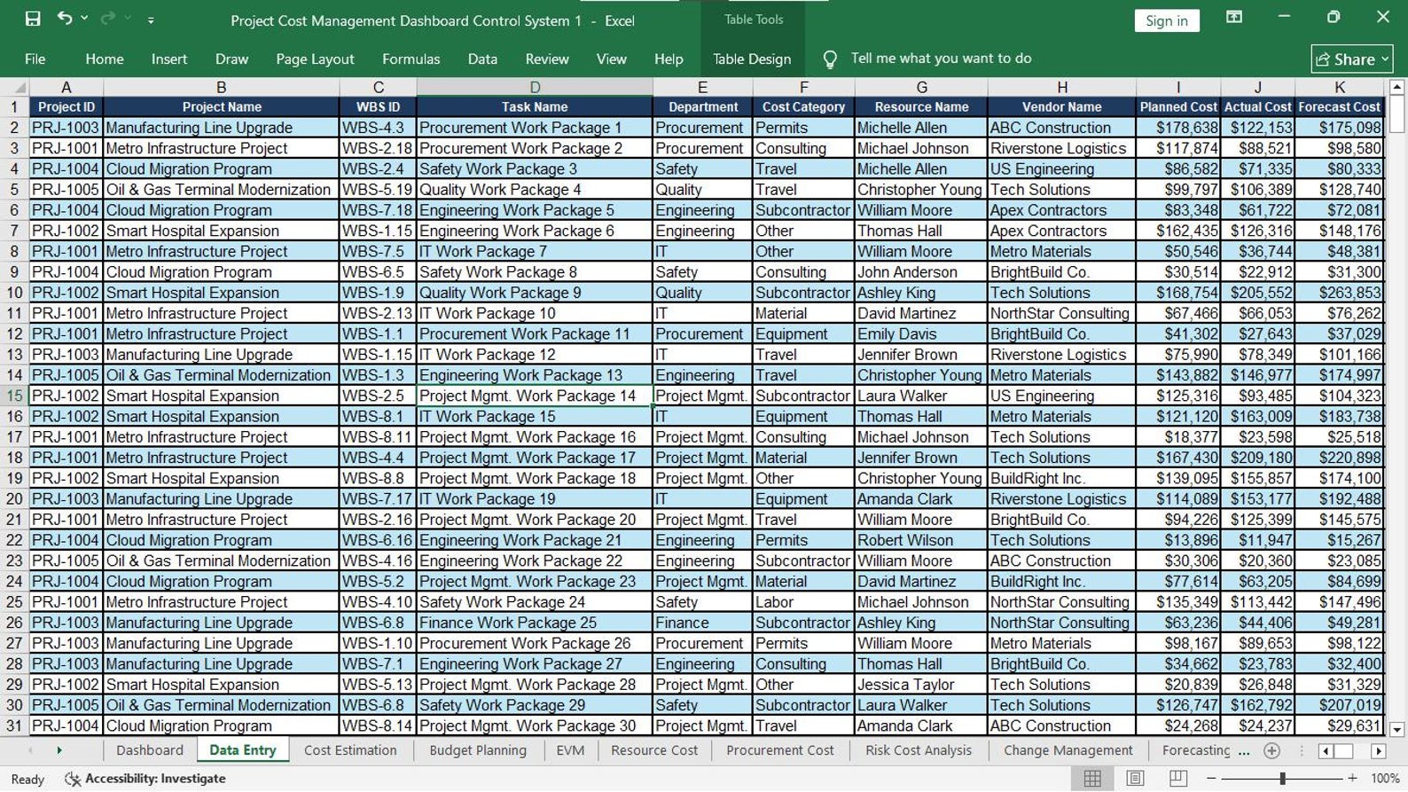Viewport: 1408px width, 792px height.
Task: Select cell Project Mgmt. Work Package 14
Action: click(x=535, y=396)
